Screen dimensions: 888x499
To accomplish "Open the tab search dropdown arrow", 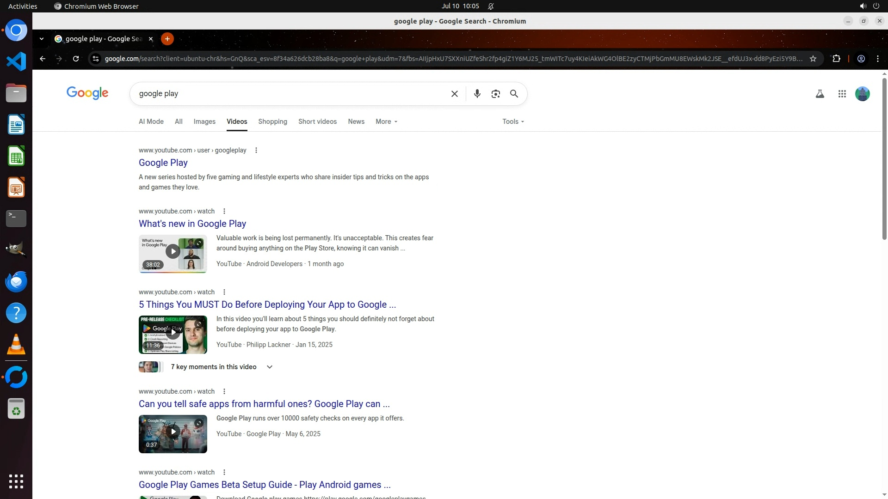I will pyautogui.click(x=42, y=39).
